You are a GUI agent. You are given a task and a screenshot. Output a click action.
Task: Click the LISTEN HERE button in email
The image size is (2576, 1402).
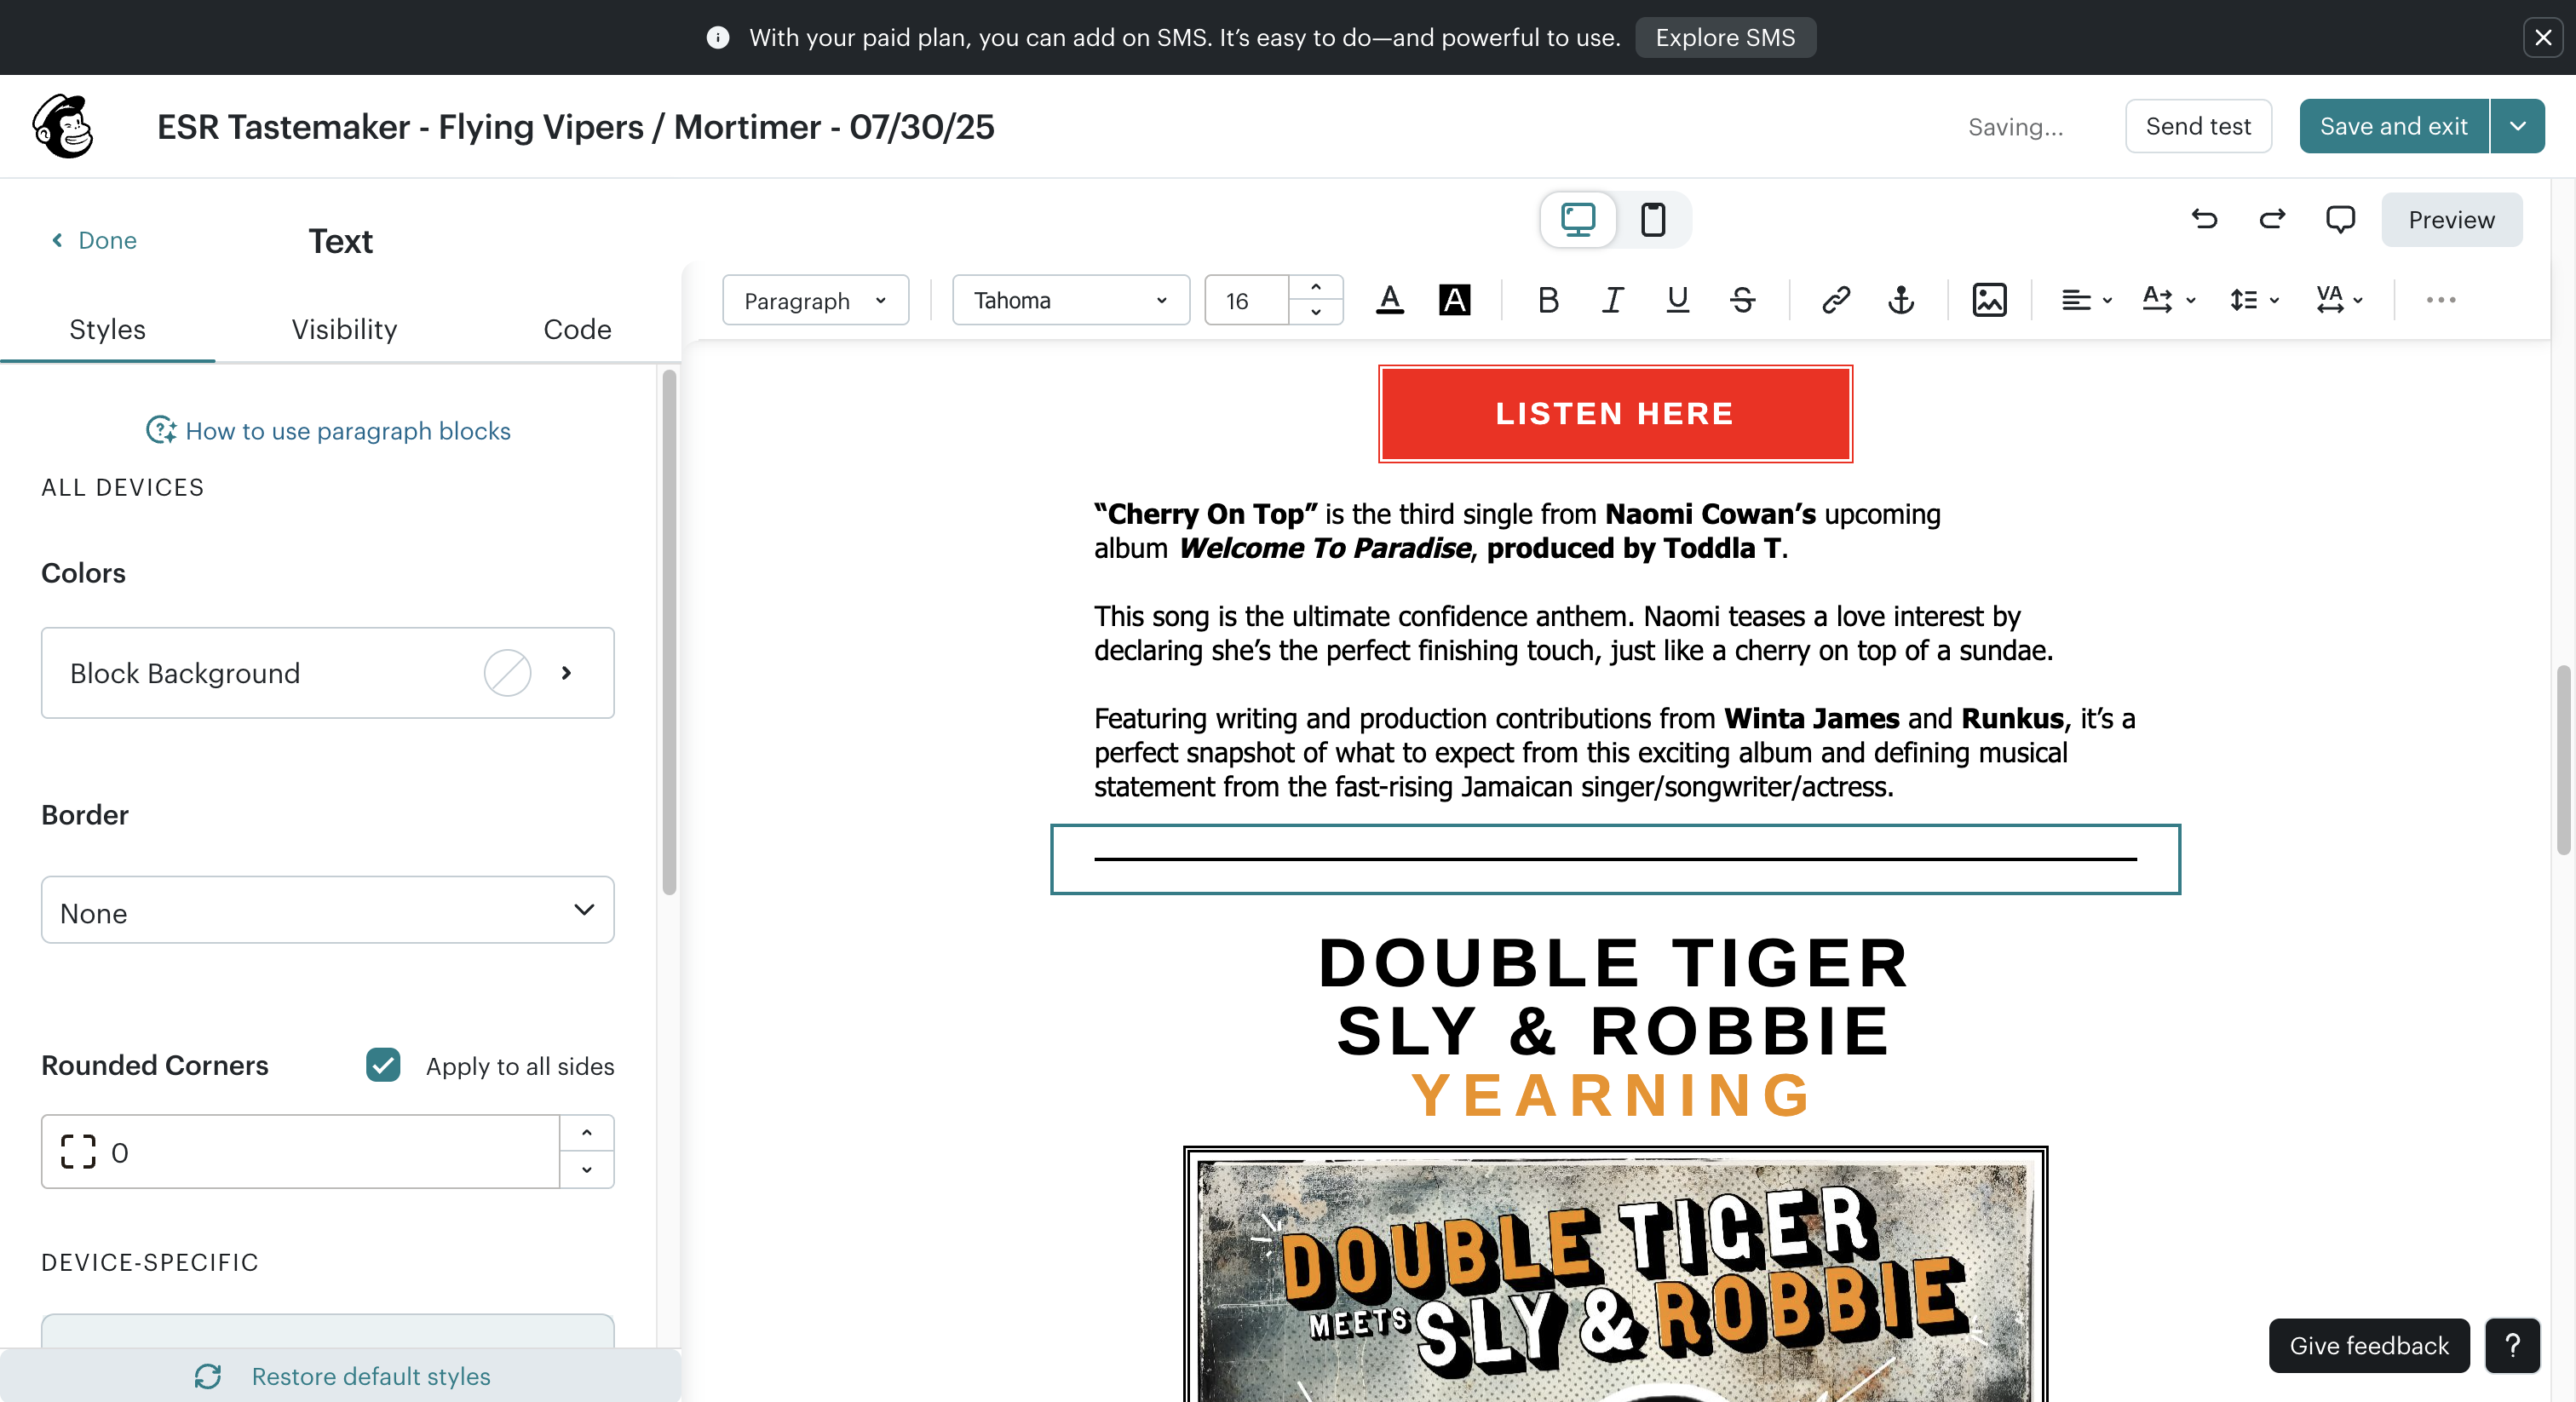[x=1615, y=413]
